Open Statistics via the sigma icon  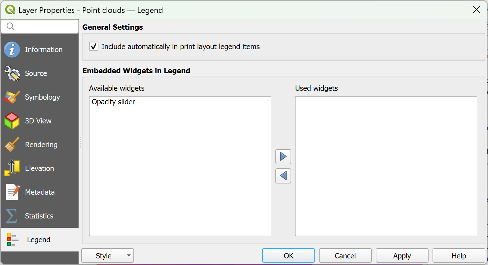point(12,215)
